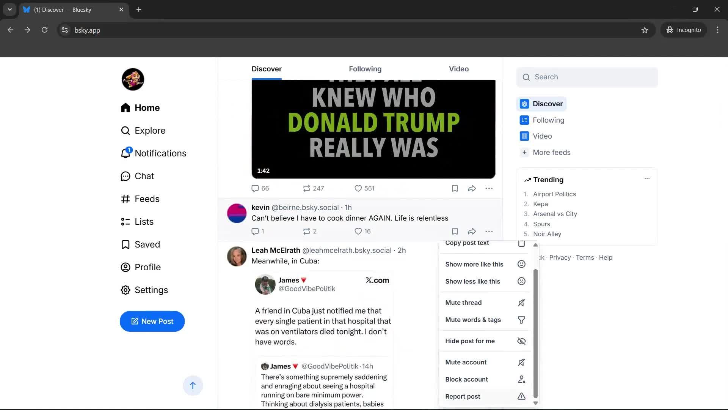Image resolution: width=728 pixels, height=410 pixels.
Task: Bookmark the Donald Trump video post
Action: click(x=455, y=188)
